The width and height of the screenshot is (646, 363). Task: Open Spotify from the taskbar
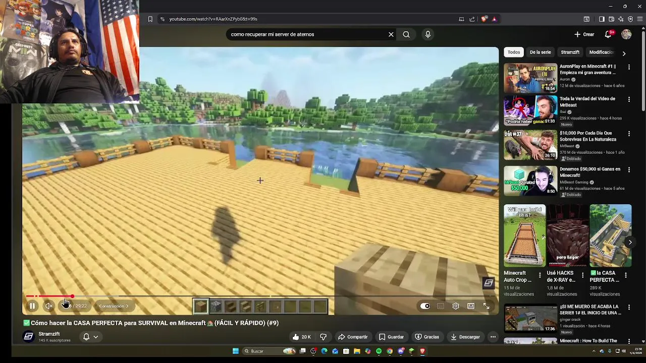pos(379,351)
